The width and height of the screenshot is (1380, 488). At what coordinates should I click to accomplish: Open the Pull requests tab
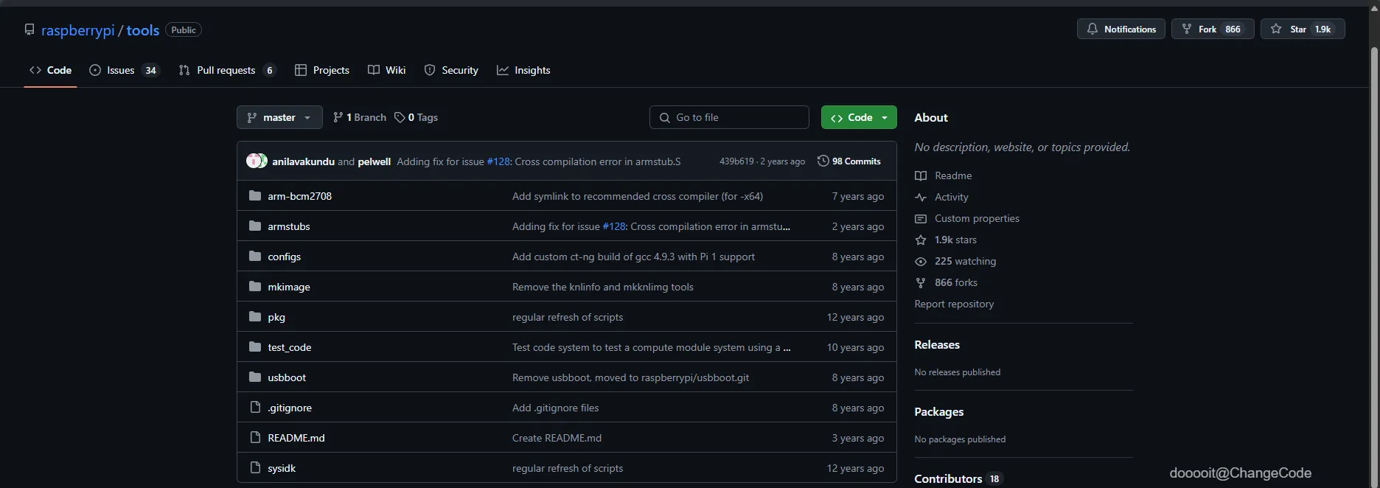(226, 70)
